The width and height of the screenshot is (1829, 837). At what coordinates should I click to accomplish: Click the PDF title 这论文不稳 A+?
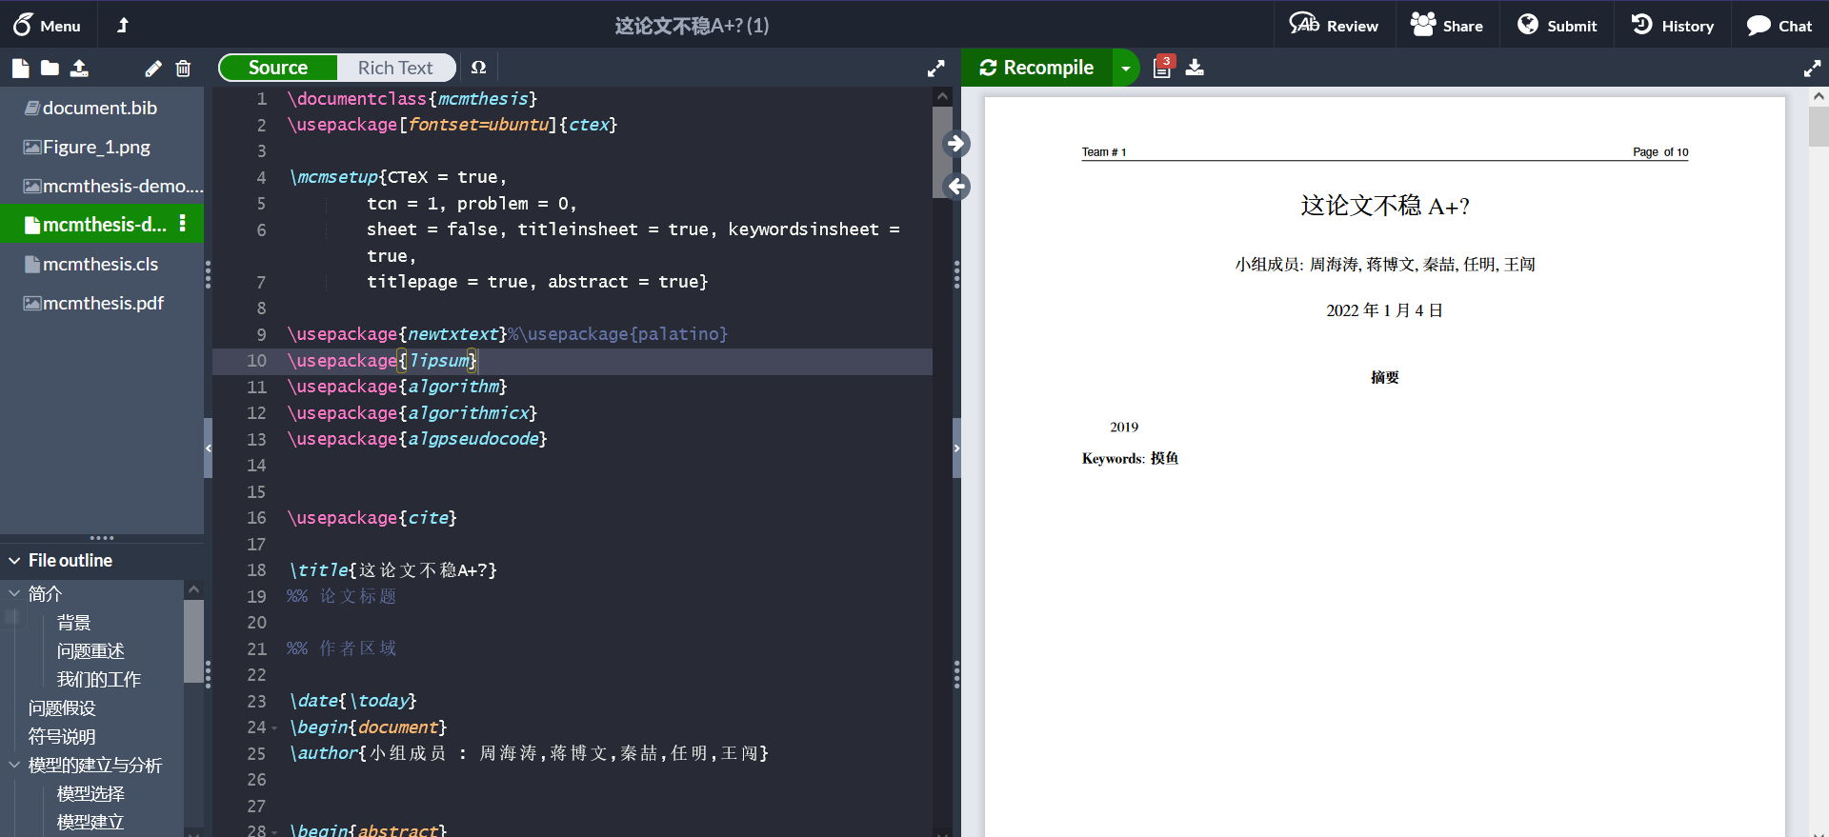click(x=1384, y=206)
